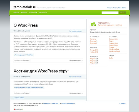
Task: Open Страница 1 in green navigation bar
Action: point(33,13)
